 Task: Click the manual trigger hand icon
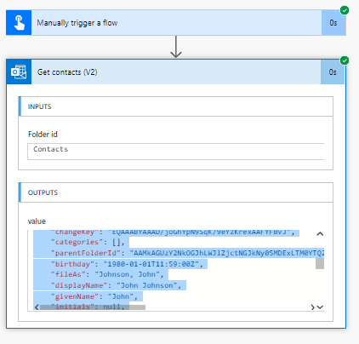(19, 23)
